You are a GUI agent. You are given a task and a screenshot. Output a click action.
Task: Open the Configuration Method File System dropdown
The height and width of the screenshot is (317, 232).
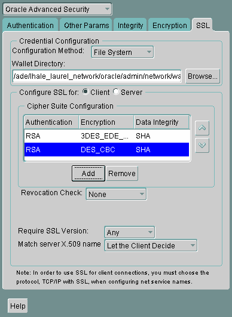click(x=123, y=52)
